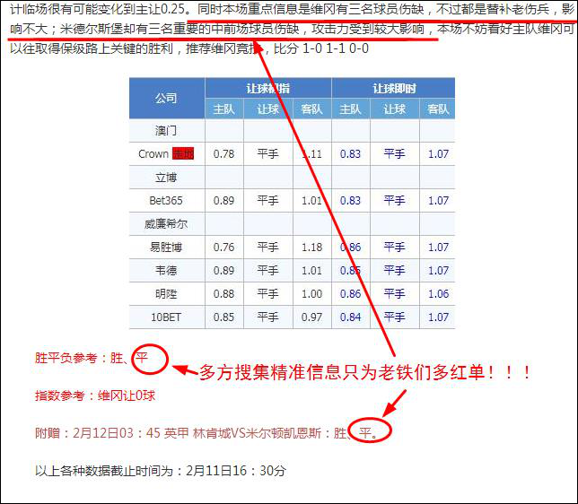The image size is (578, 504).
Task: Click the 公司 column header
Action: pyautogui.click(x=167, y=98)
